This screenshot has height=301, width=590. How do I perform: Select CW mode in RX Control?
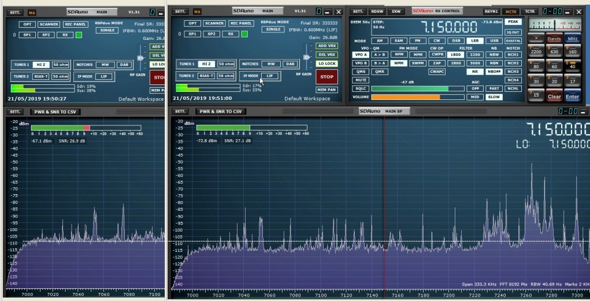(437, 40)
